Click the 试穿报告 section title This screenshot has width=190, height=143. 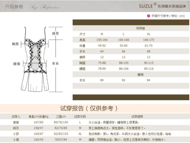point(89,109)
